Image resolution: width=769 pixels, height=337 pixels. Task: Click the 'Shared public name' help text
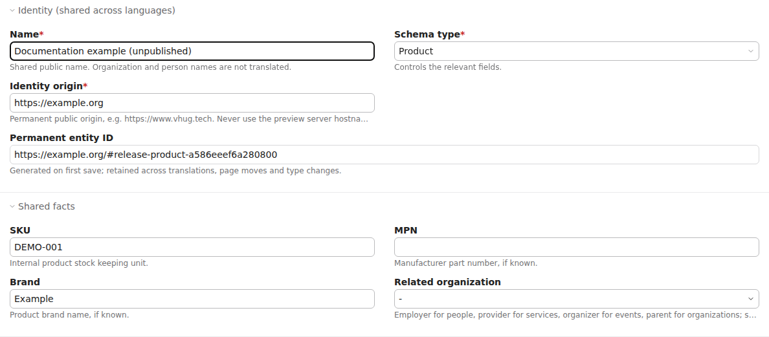click(151, 67)
